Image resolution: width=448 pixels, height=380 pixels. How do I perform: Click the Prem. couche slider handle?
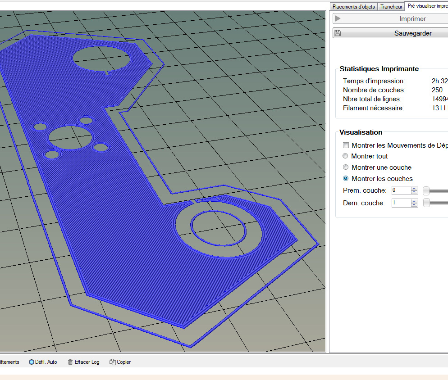point(426,191)
